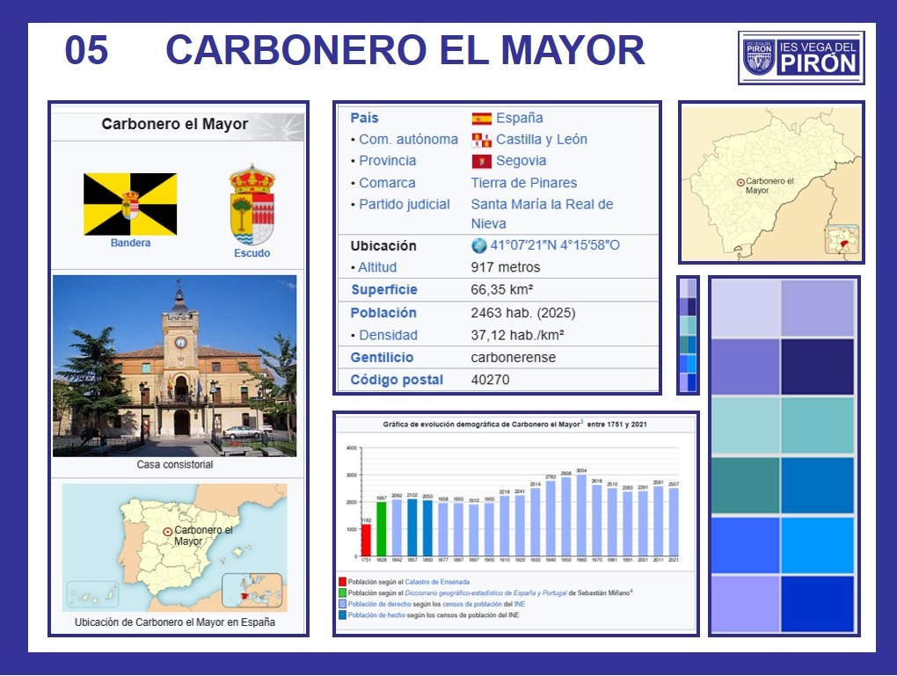
Task: Click the Catastro de Ensenada legend link
Action: [x=436, y=582]
